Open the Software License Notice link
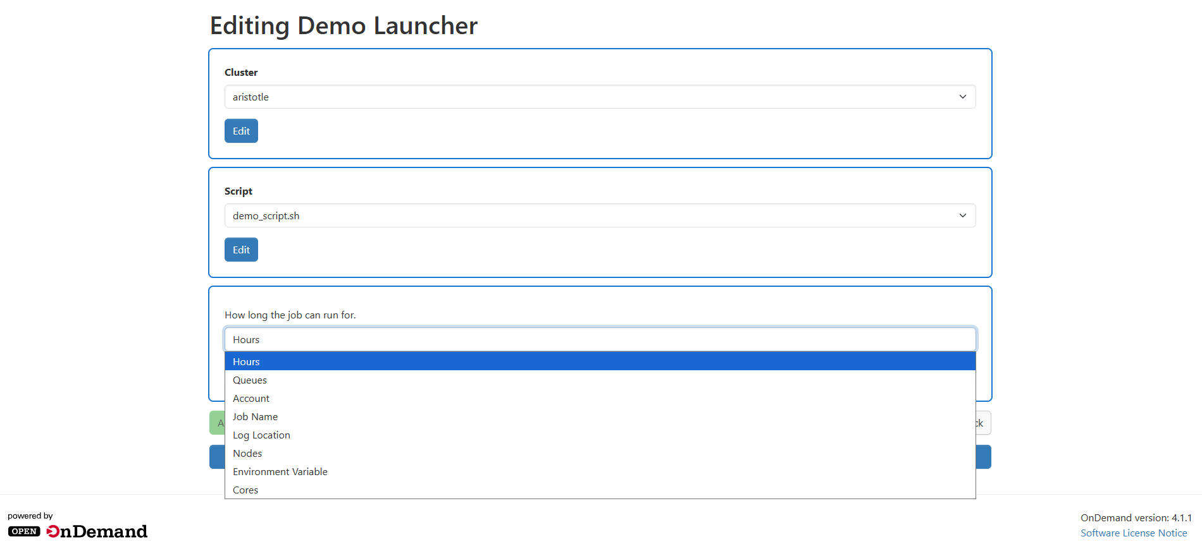 click(1134, 533)
